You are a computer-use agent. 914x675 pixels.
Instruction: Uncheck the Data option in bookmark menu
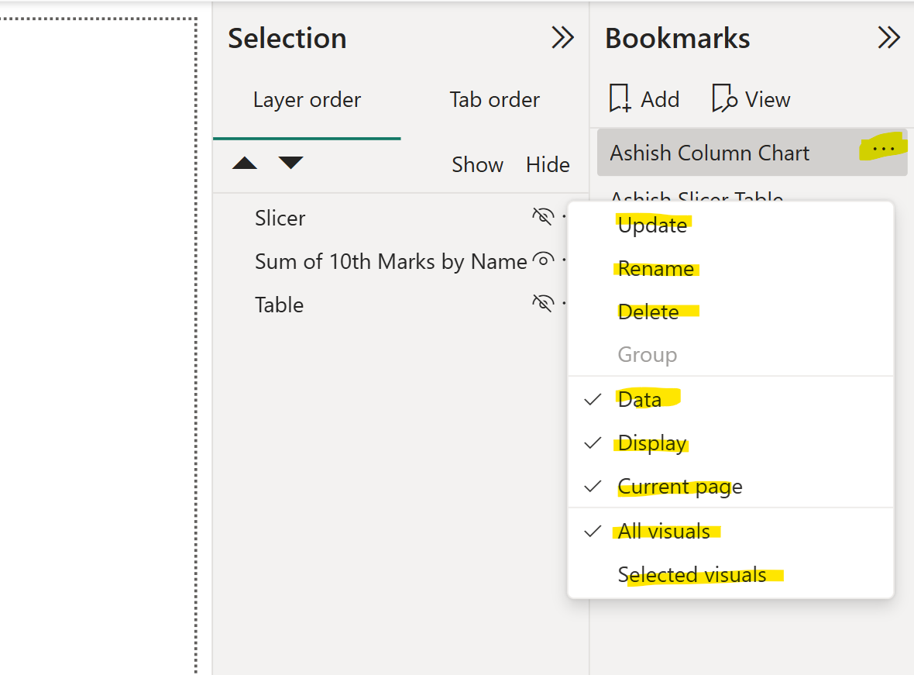tap(640, 399)
